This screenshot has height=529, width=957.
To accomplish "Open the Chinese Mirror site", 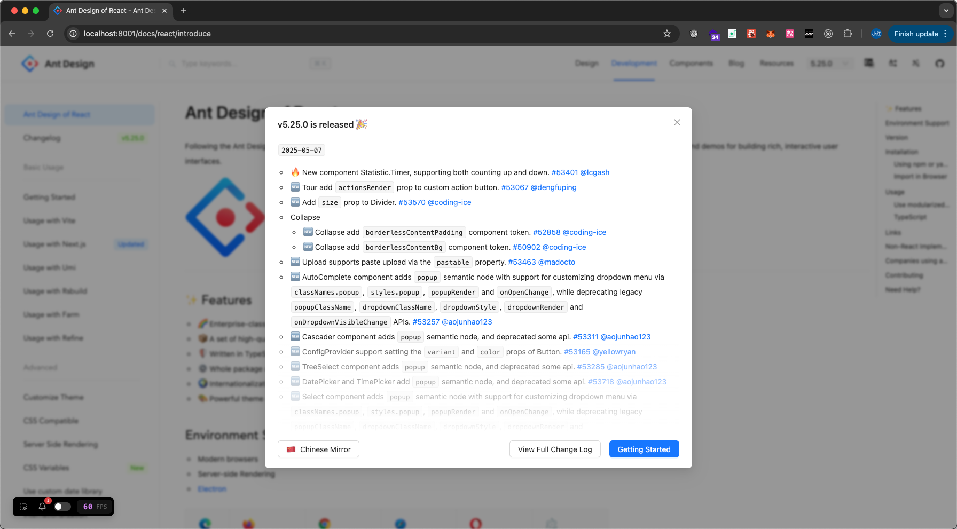I will coord(318,449).
